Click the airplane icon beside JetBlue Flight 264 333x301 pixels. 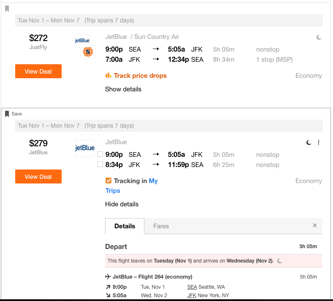pyautogui.click(x=108, y=276)
